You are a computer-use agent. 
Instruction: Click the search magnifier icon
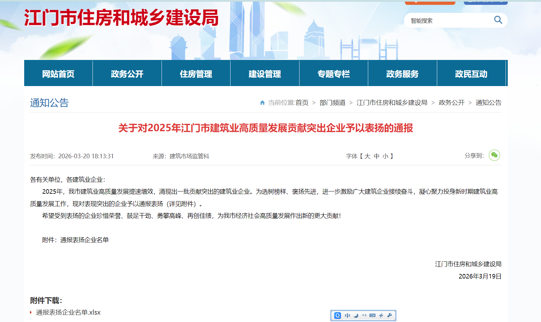click(x=498, y=20)
